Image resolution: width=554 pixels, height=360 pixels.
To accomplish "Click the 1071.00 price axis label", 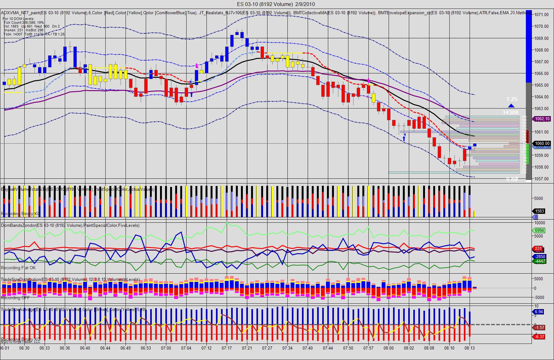I will point(542,15).
